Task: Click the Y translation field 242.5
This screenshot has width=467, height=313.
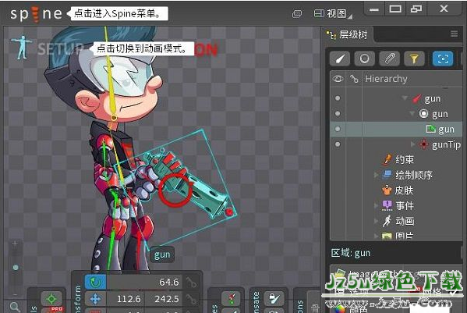Action: tap(164, 299)
